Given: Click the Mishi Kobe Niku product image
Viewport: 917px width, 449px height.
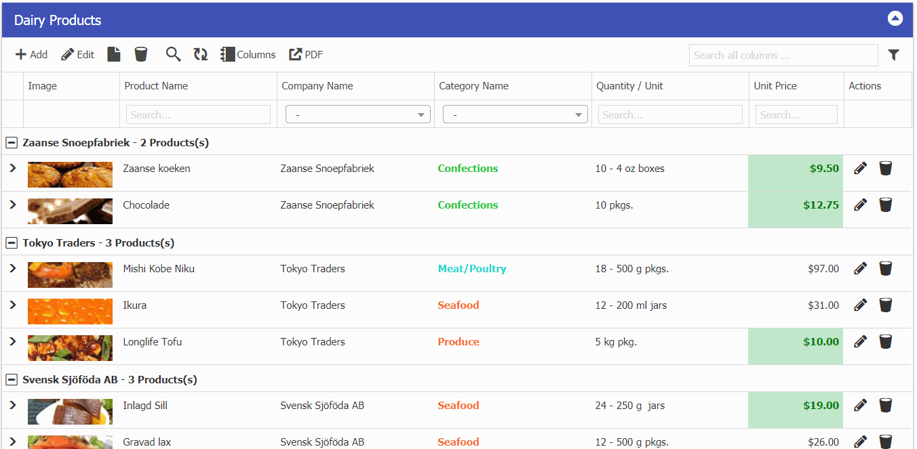Looking at the screenshot, I should point(70,274).
